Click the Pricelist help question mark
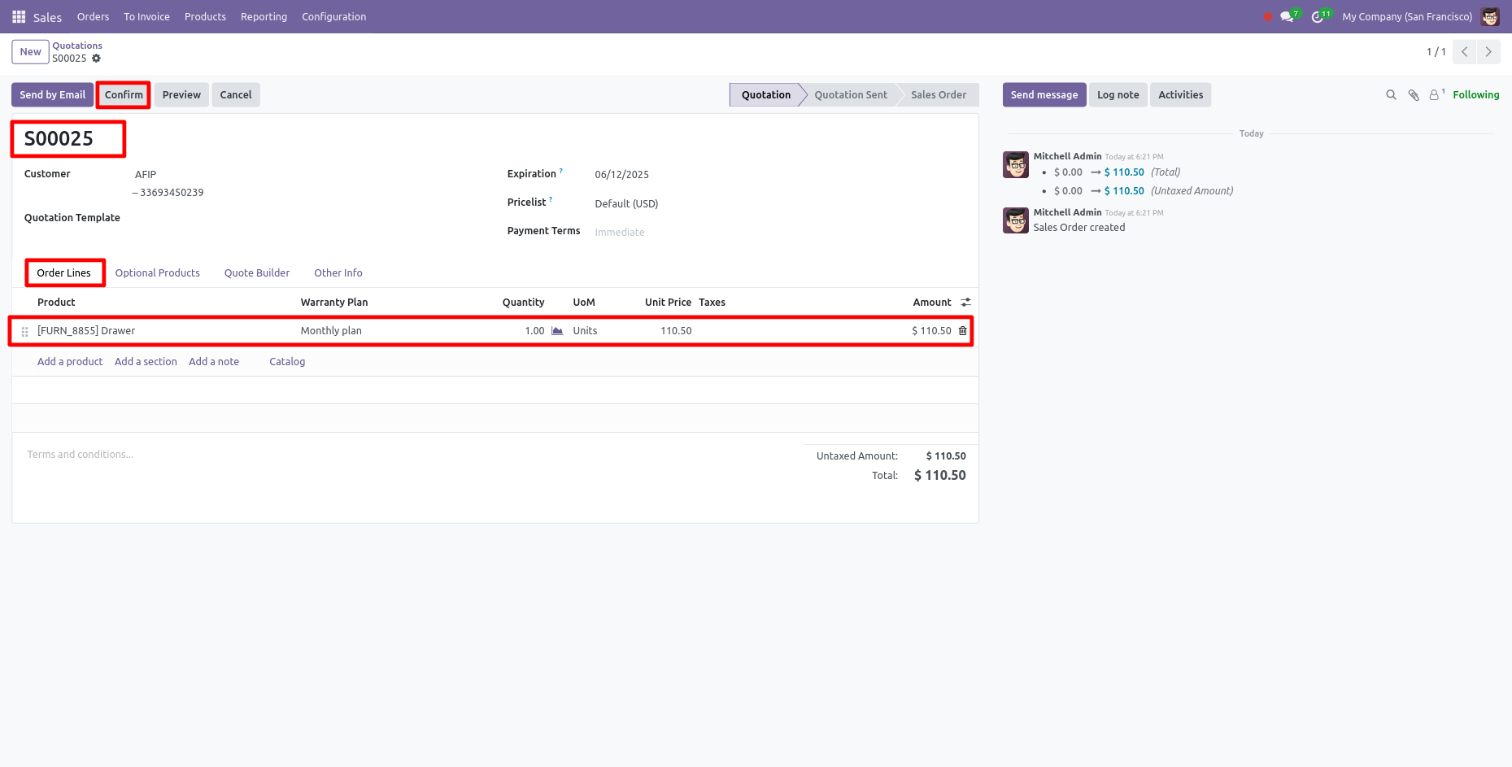 tap(551, 199)
